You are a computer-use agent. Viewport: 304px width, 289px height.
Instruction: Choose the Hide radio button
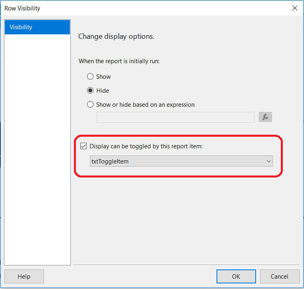tap(90, 91)
